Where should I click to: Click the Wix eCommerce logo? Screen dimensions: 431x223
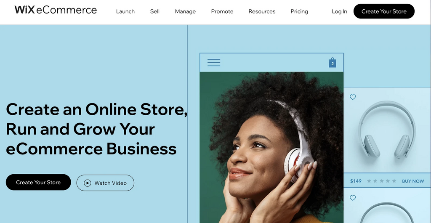point(56,10)
